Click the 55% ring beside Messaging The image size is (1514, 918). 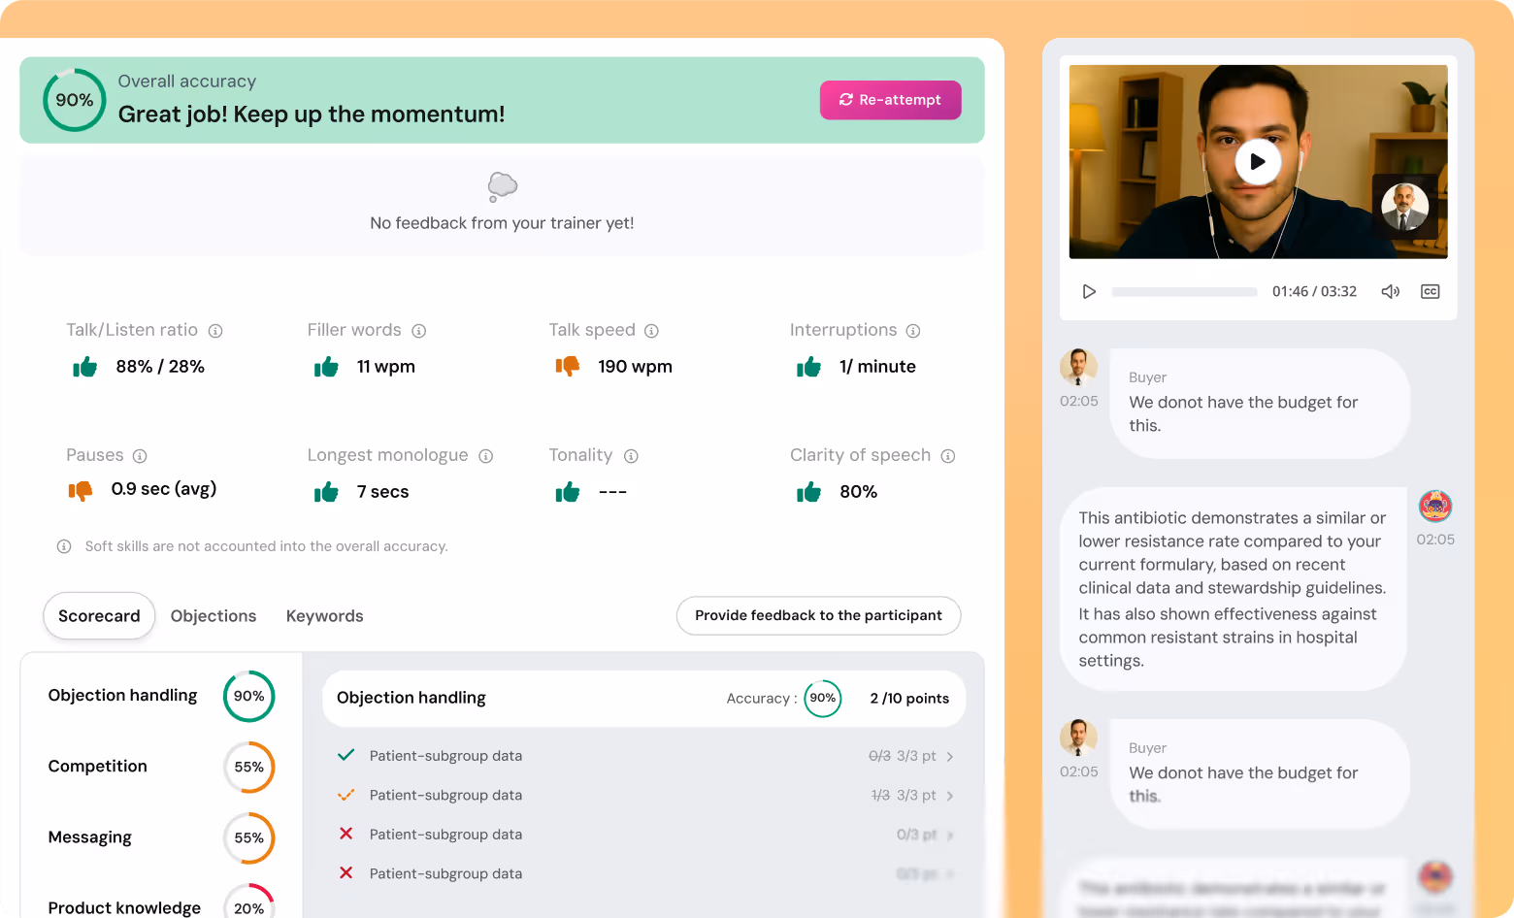(249, 837)
